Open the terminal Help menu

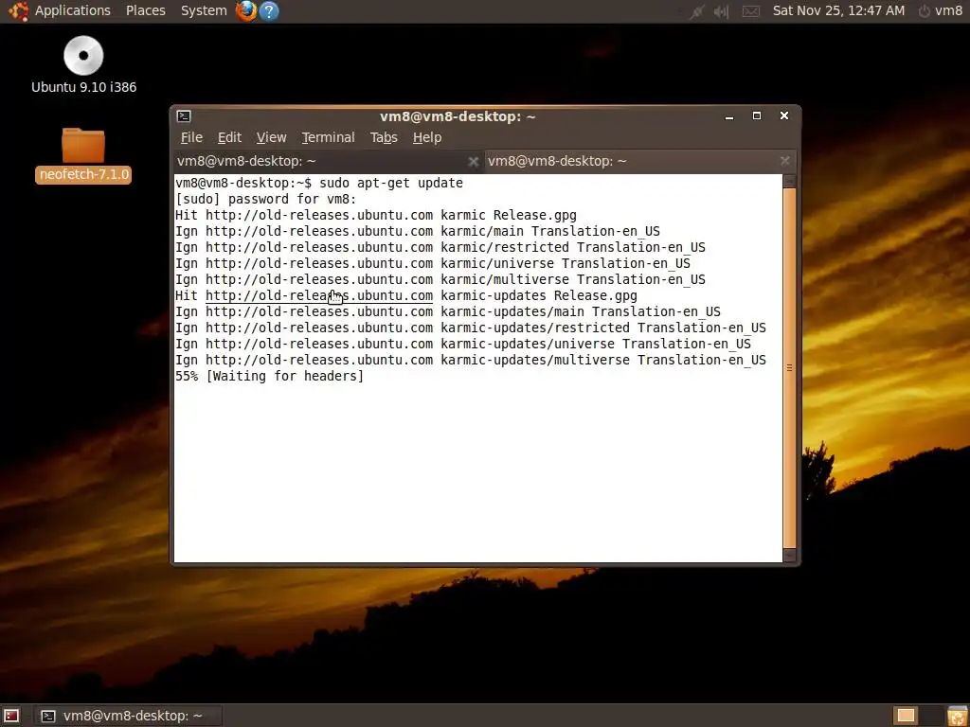[x=427, y=137]
